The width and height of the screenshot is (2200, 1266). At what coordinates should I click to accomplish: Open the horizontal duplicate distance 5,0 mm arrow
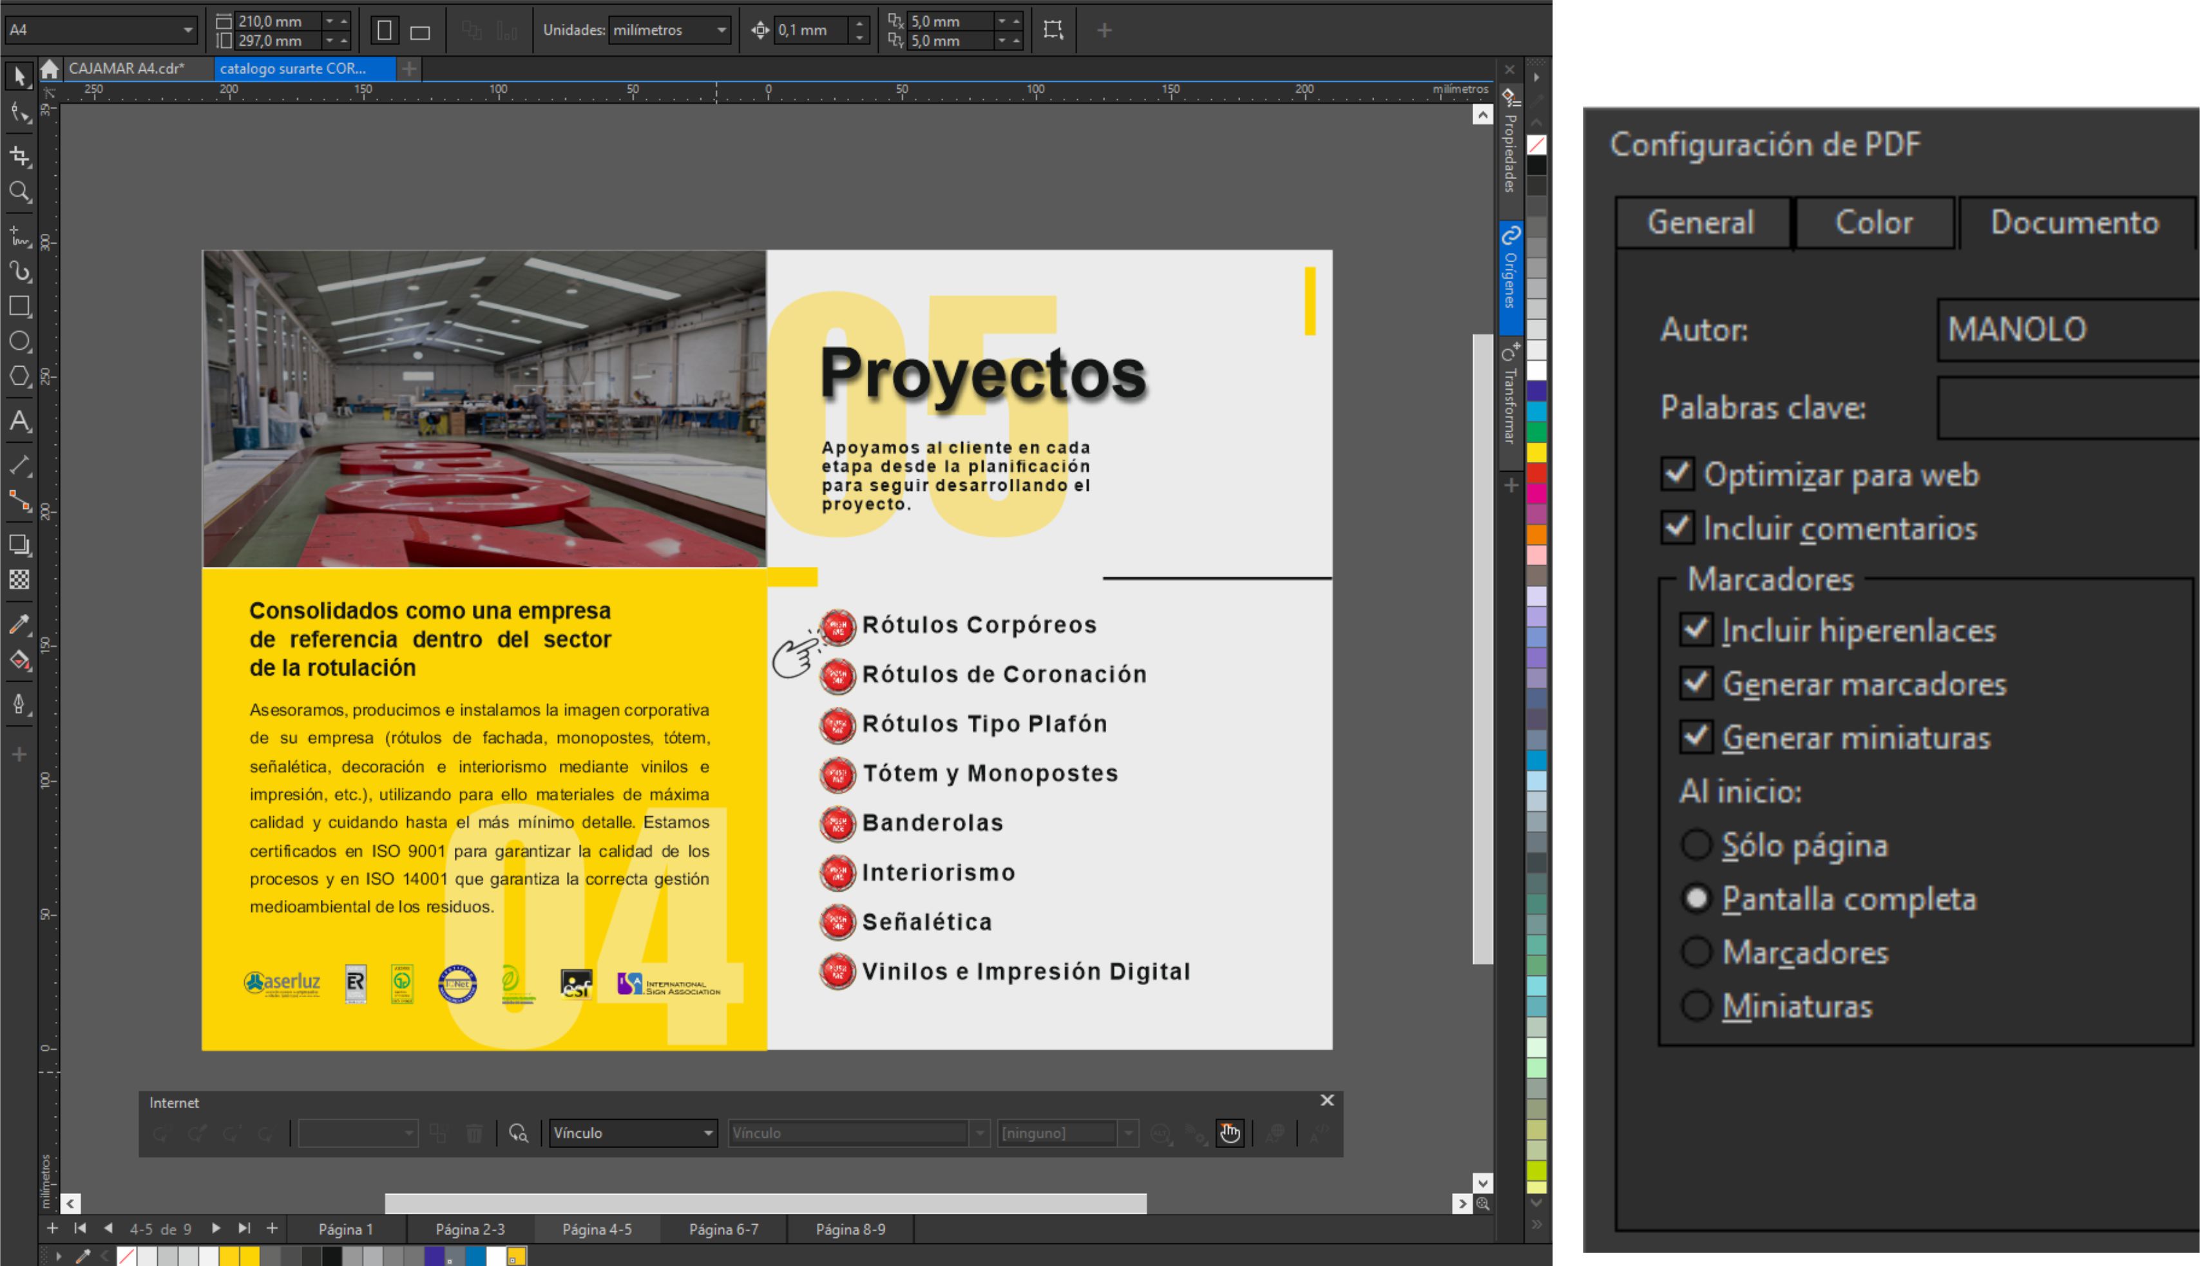1002,21
